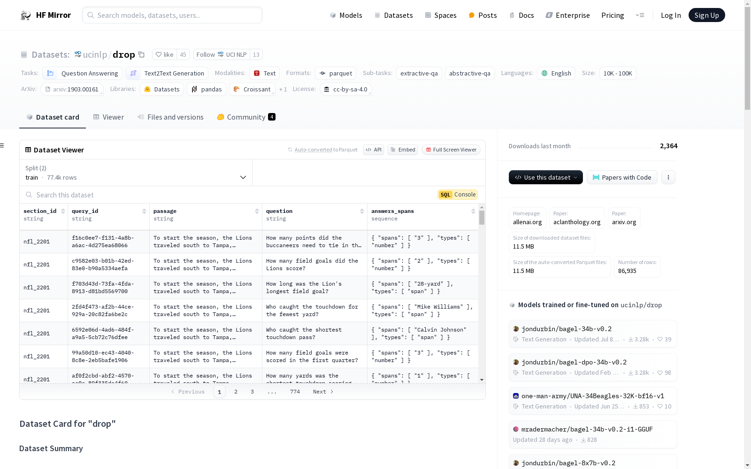Screen dimensions: 751x469
Task: Sort the question column
Action: [362, 211]
